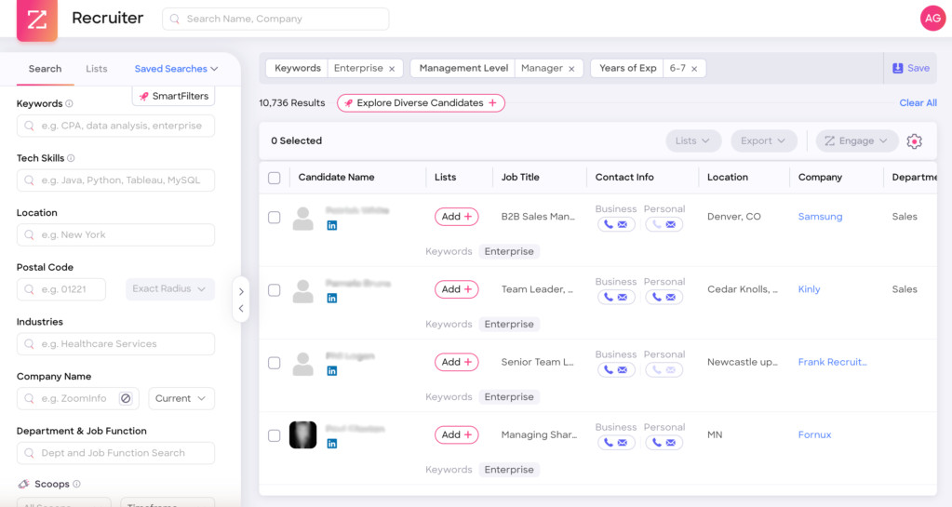Click the Job Title column header
This screenshot has width=952, height=507.
(x=520, y=178)
